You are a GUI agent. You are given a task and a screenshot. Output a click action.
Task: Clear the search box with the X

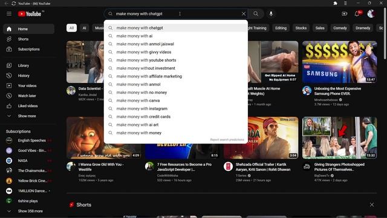click(244, 14)
